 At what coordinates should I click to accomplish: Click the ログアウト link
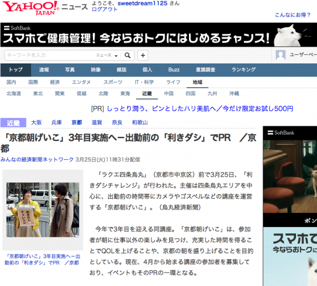pos(105,9)
